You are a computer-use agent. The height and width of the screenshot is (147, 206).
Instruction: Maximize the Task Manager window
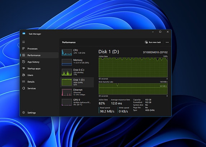coord(160,32)
